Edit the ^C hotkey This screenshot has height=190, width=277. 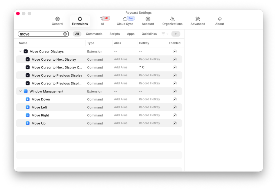tap(142, 67)
